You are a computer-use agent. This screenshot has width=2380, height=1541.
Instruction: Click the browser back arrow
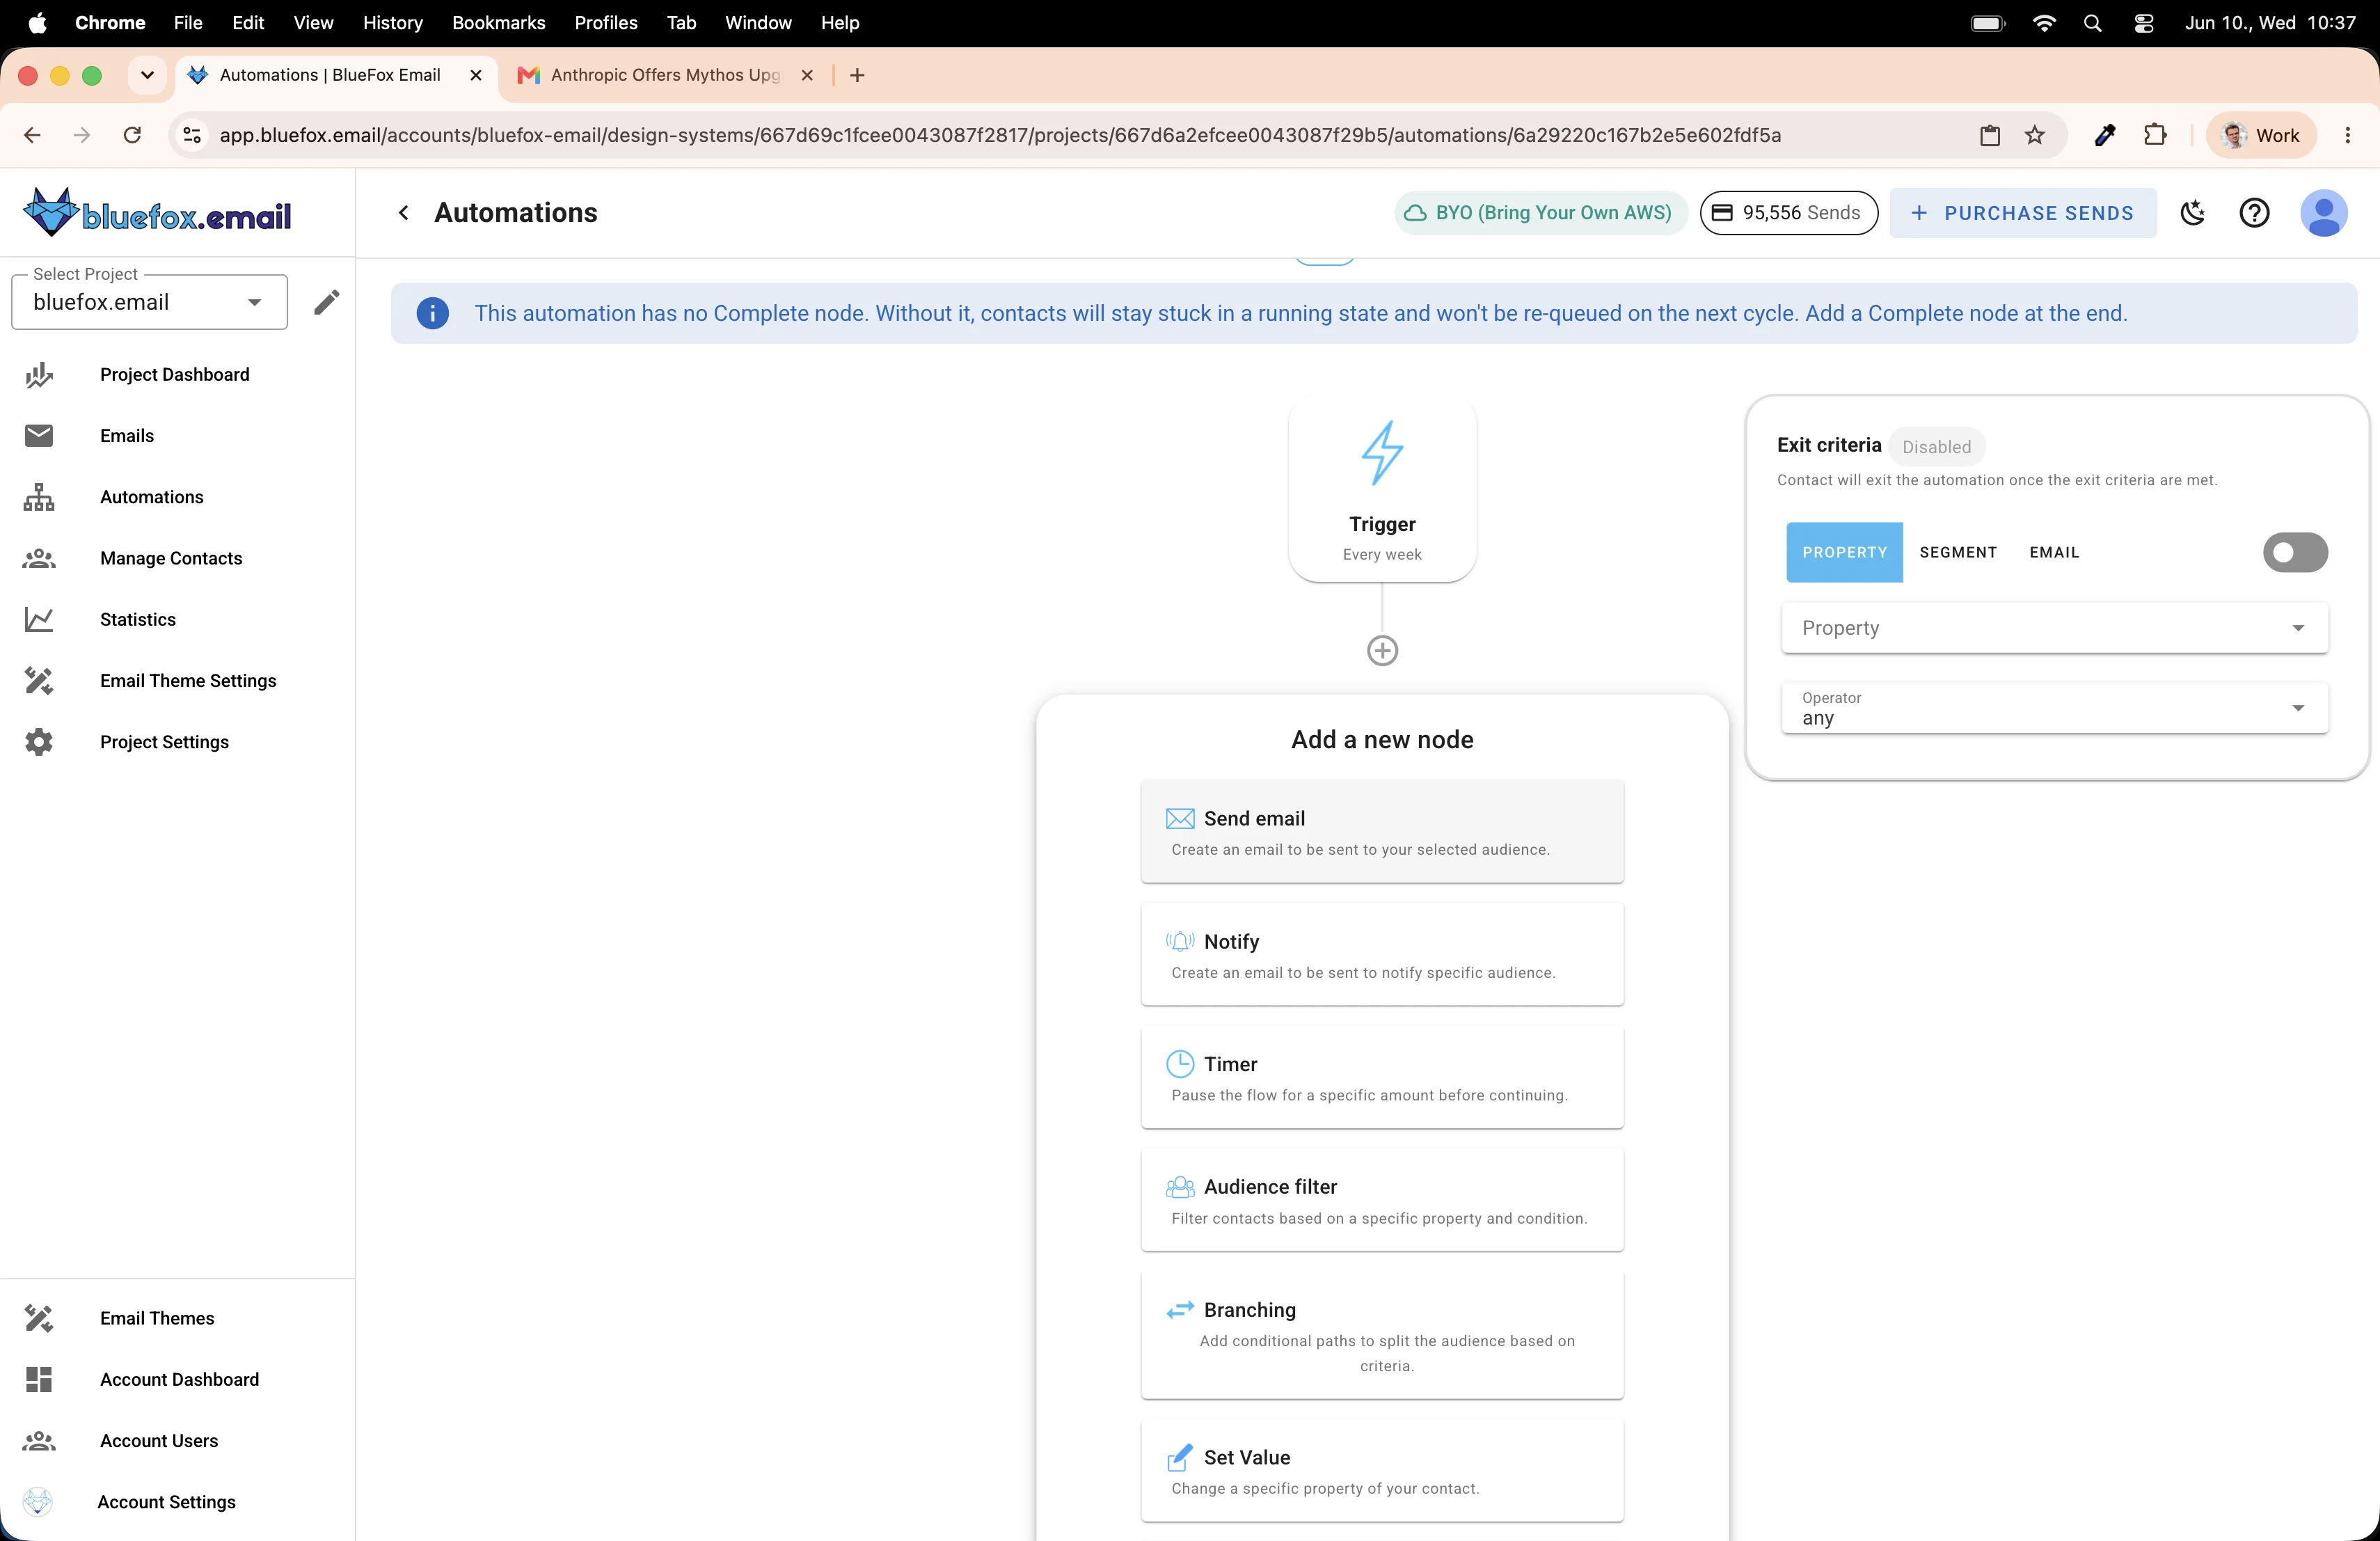pyautogui.click(x=32, y=135)
